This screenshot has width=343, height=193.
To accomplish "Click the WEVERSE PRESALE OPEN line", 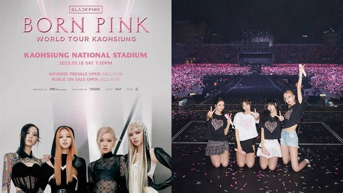I will coord(85,74).
